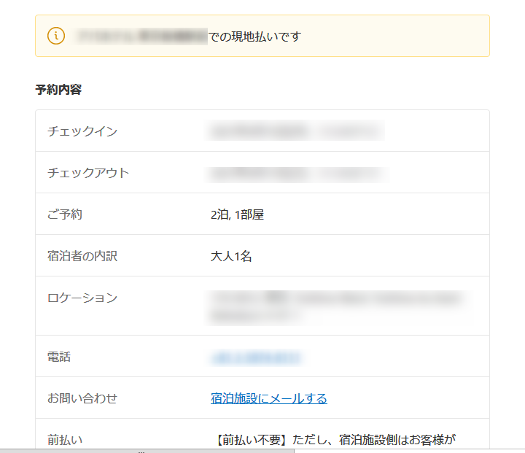Click the ご予約 row label
This screenshot has height=453, width=525.
tap(65, 214)
